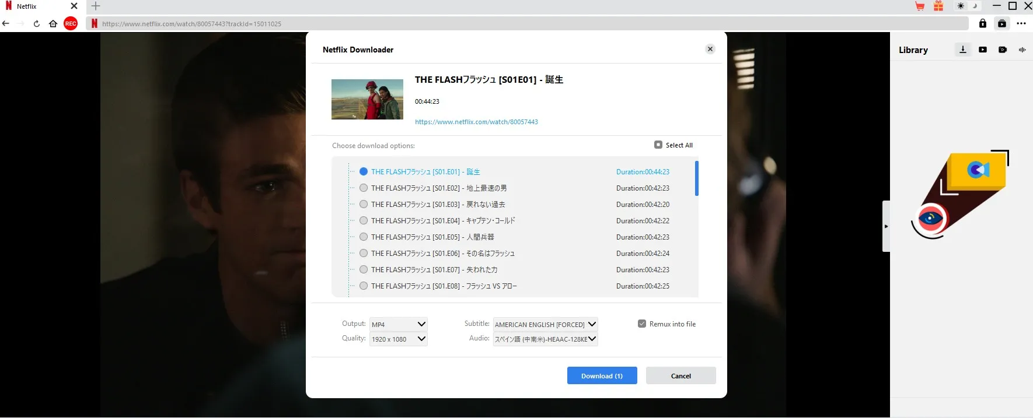
Task: Open the netflix.com/watch/80057443 link
Action: tap(476, 122)
